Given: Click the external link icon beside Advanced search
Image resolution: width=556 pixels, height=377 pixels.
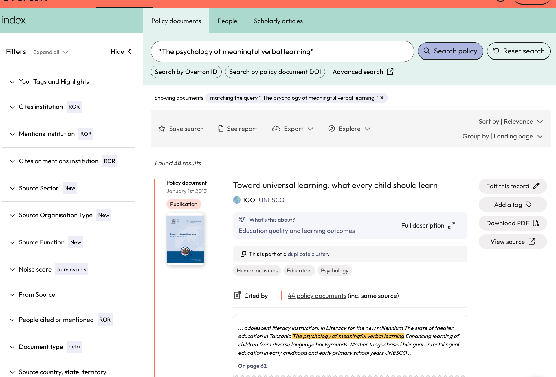Looking at the screenshot, I should click(x=390, y=71).
